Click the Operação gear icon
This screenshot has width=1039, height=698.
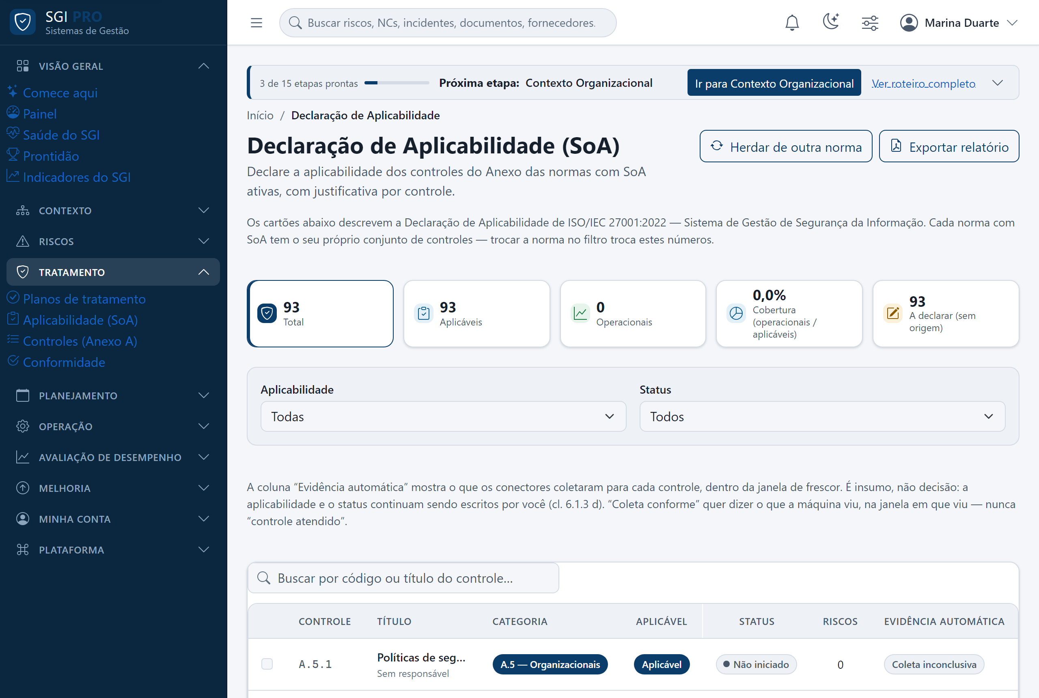tap(22, 427)
